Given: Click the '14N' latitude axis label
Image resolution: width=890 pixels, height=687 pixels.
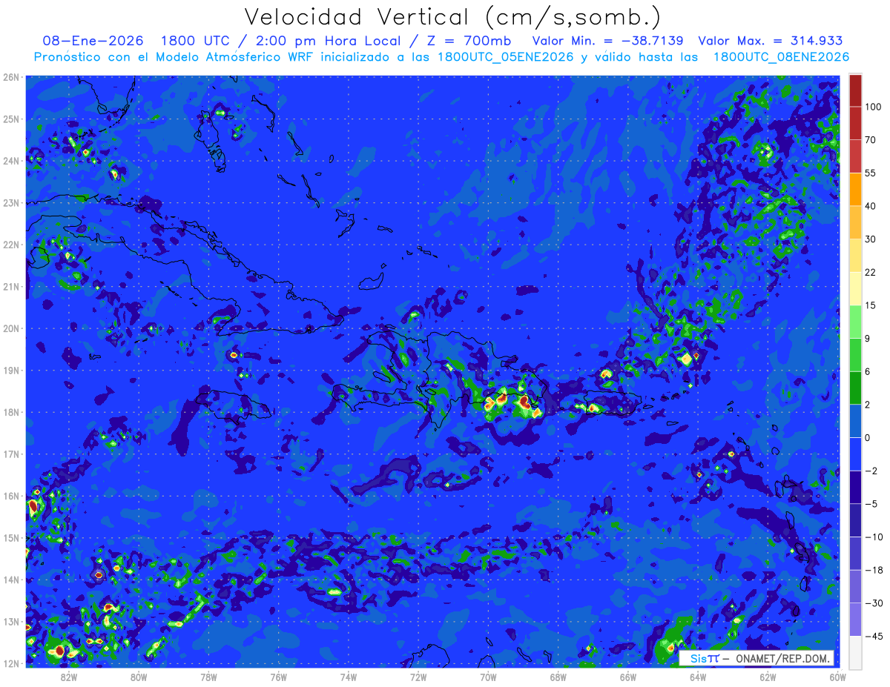Looking at the screenshot, I should tap(10, 580).
